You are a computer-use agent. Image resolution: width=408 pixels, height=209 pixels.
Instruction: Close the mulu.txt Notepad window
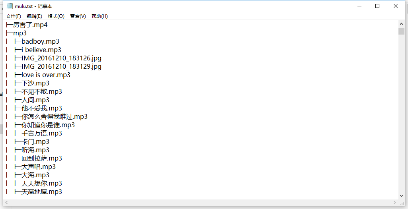coord(396,6)
